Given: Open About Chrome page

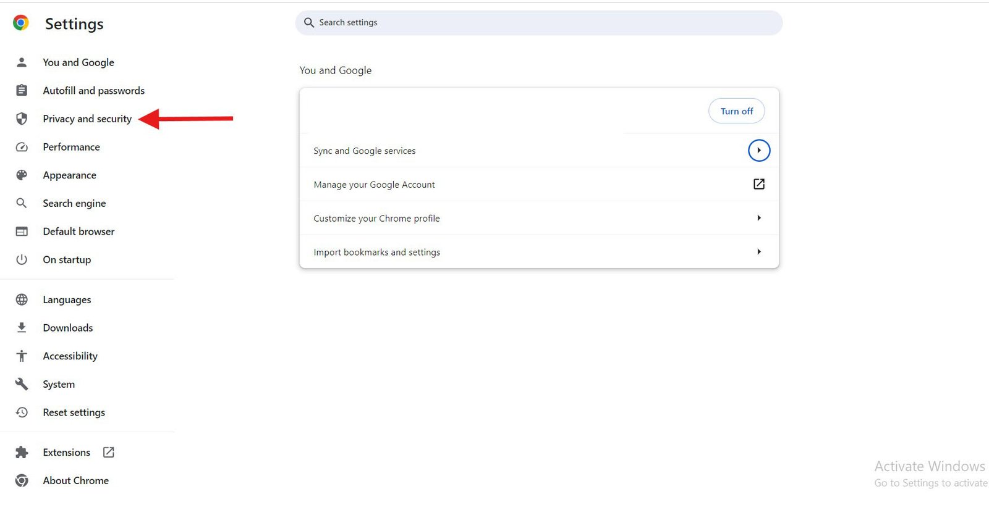Looking at the screenshot, I should (76, 480).
